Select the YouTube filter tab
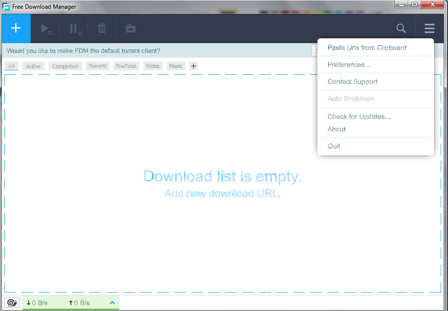Image resolution: width=448 pixels, height=311 pixels. click(126, 66)
